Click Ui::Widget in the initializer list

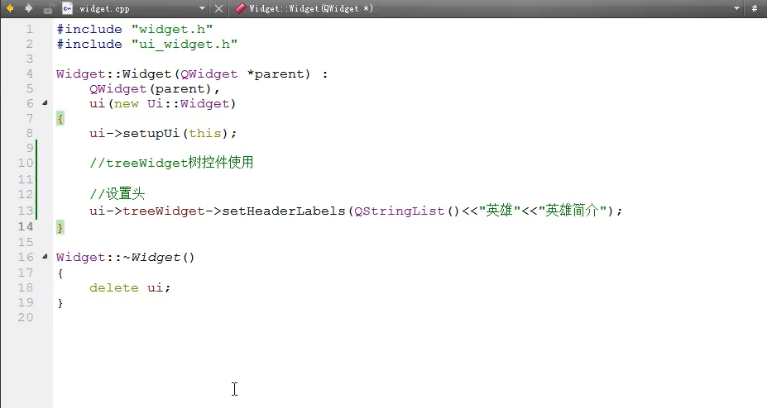coord(189,104)
